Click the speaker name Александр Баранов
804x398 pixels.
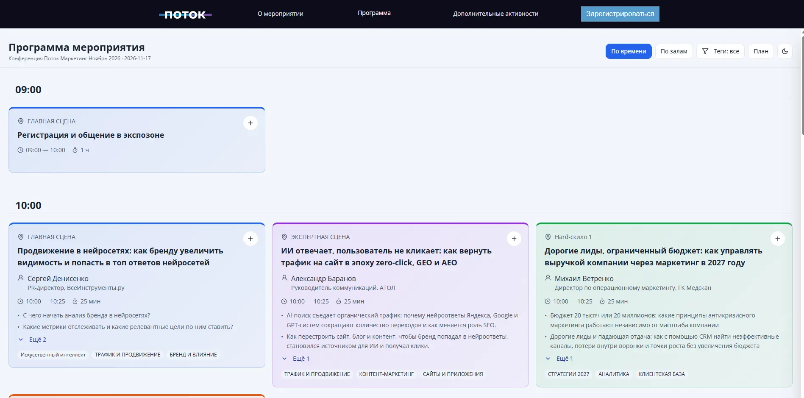(x=323, y=278)
